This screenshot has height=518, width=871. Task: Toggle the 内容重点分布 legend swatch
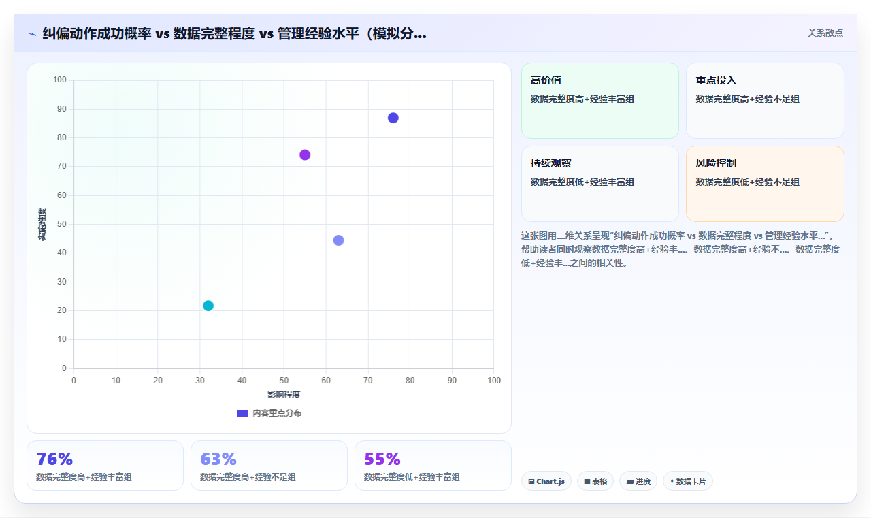(x=242, y=413)
